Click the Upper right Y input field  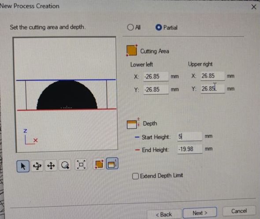(213, 89)
